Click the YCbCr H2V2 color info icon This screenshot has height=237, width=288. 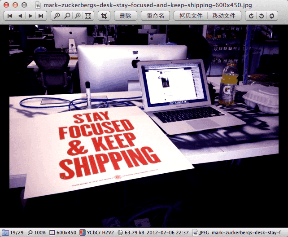pos(83,233)
